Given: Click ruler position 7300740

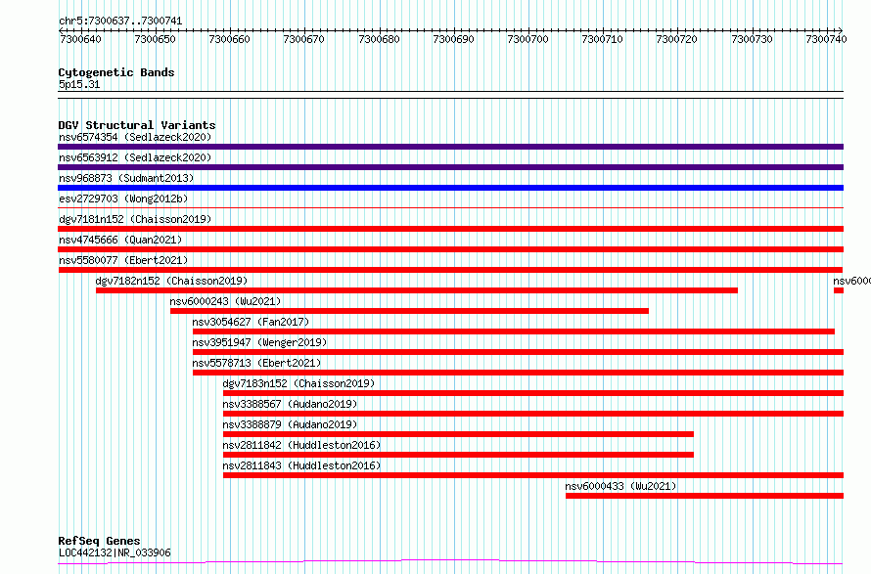Looking at the screenshot, I should 826,39.
